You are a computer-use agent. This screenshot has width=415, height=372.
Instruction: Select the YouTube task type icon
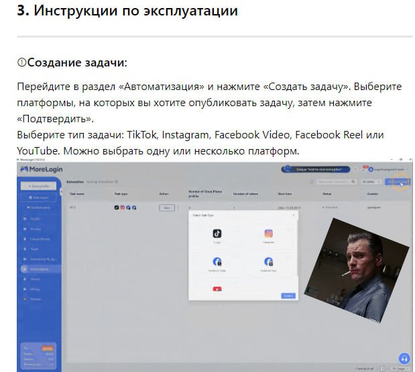[x=217, y=289]
